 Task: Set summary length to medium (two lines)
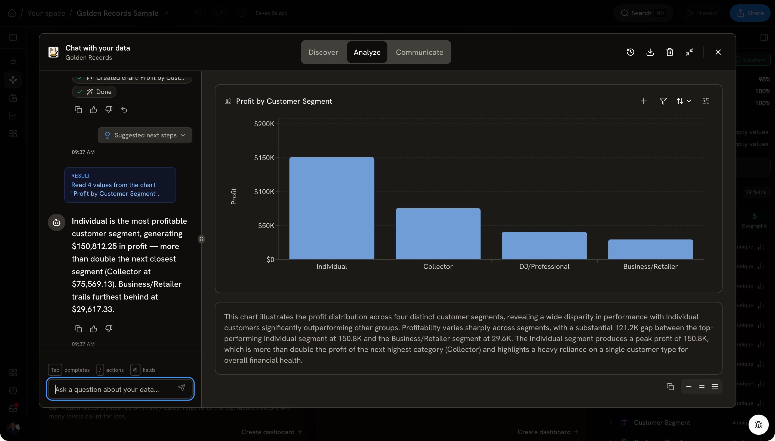click(702, 386)
